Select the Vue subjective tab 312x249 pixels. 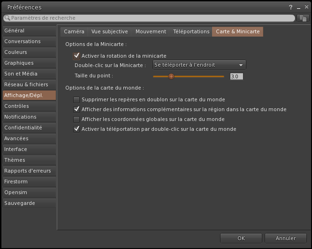click(109, 31)
